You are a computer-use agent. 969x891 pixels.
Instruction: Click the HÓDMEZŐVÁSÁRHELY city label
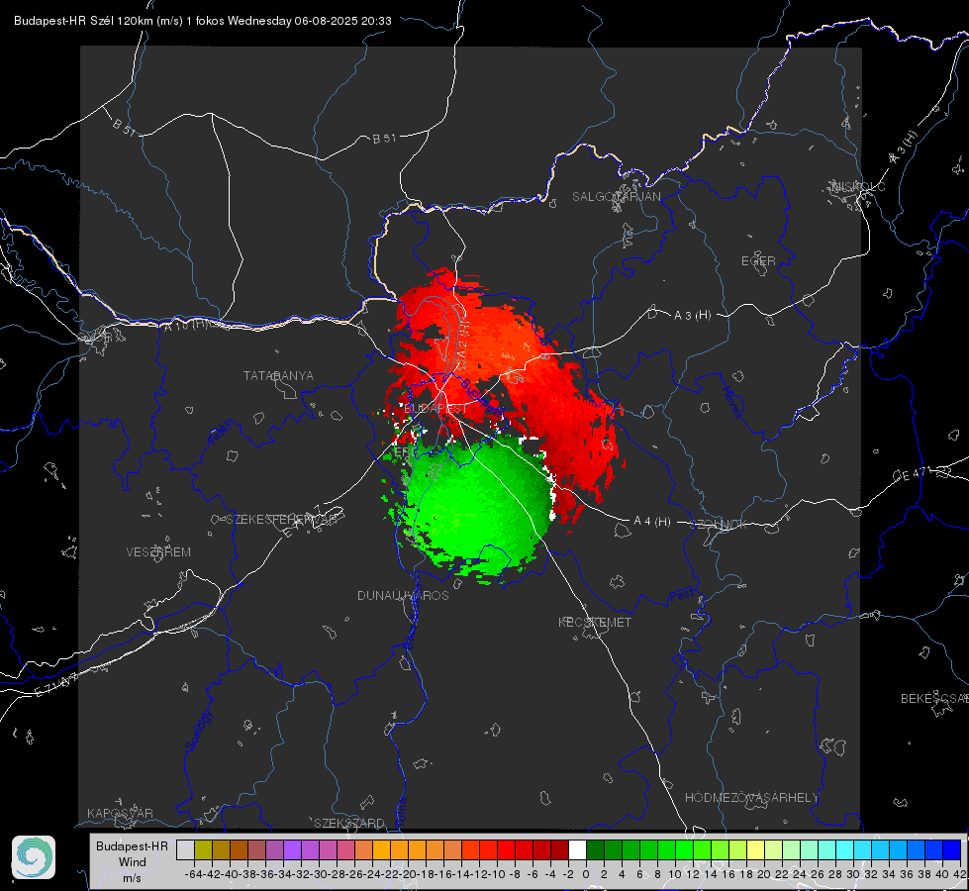751,798
